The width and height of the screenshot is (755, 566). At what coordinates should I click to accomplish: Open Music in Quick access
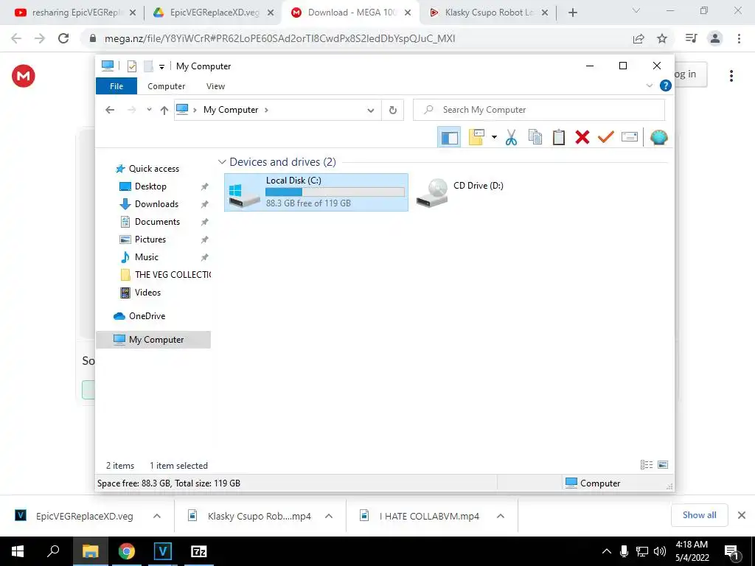tap(147, 257)
